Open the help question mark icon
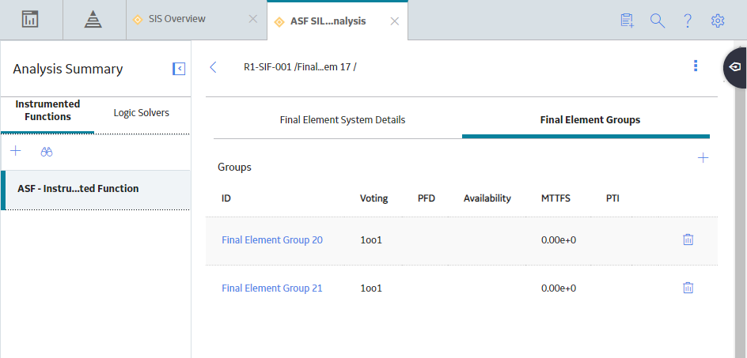 tap(688, 21)
